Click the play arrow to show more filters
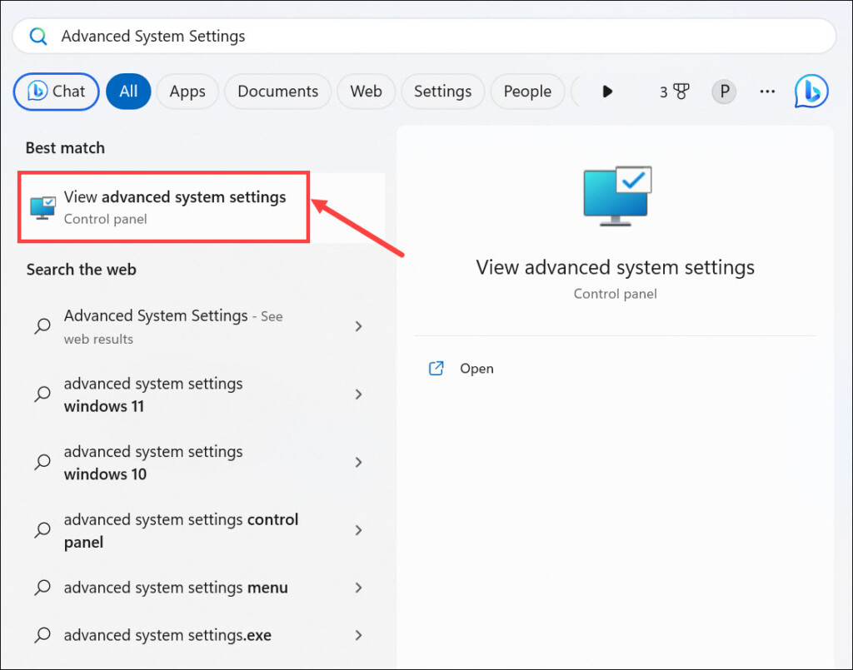 click(x=607, y=92)
